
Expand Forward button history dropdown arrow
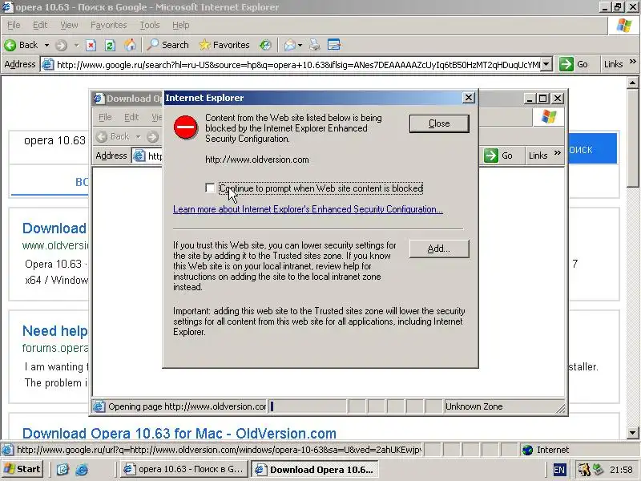pos(76,45)
